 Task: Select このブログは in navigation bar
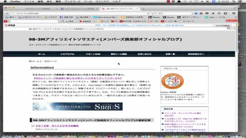coord(67,54)
